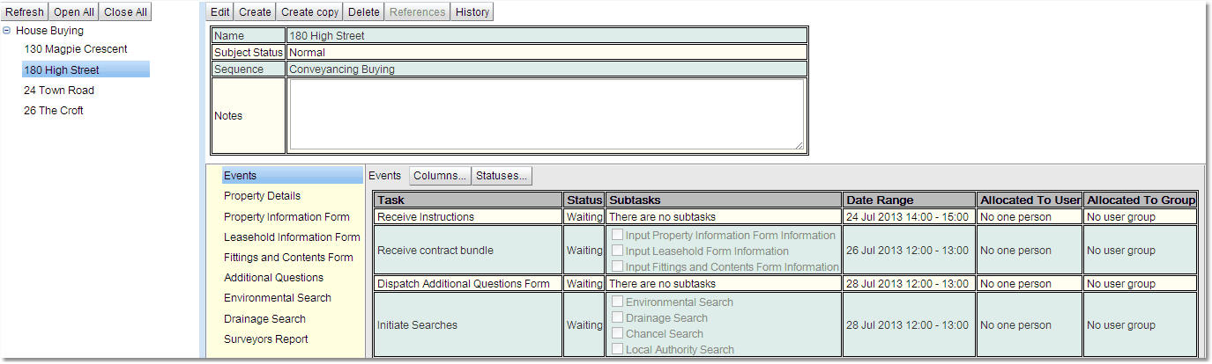Viewport: 1212px width, 364px height.
Task: Tick Input Property Information Form Information checkbox
Action: click(617, 236)
